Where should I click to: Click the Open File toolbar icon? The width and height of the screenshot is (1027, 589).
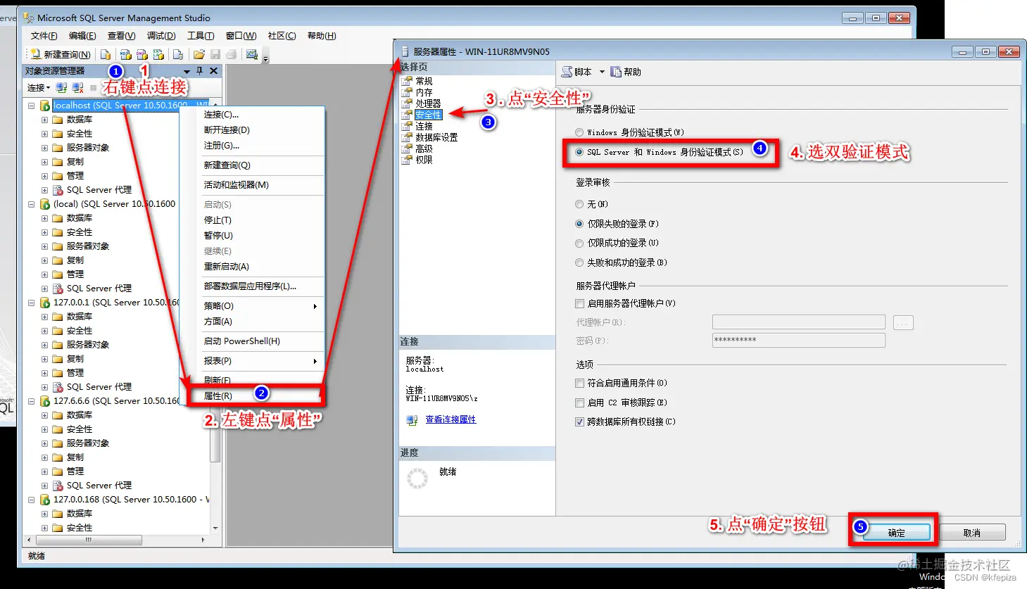point(199,53)
